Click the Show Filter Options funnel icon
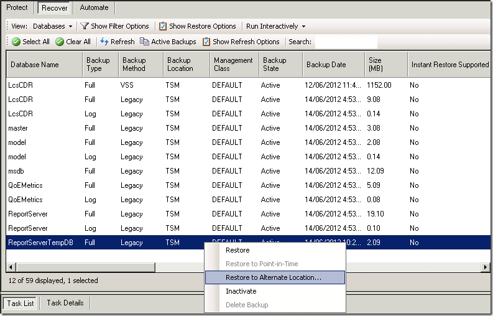 (x=84, y=26)
